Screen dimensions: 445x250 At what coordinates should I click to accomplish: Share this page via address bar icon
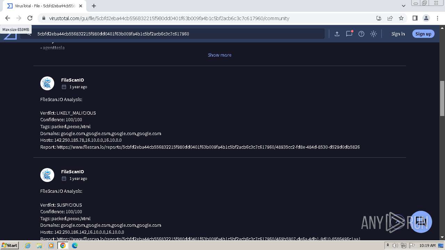pyautogui.click(x=390, y=18)
